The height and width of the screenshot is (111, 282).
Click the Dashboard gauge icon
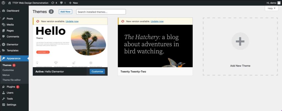click(3, 11)
